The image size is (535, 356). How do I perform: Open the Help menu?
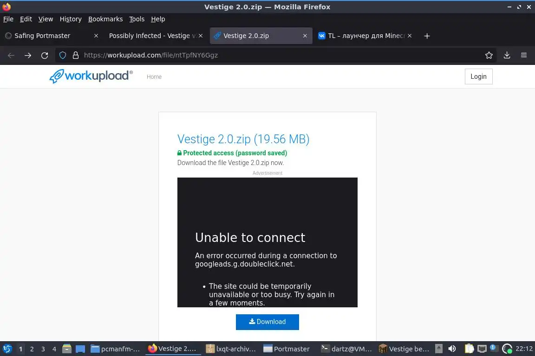(158, 19)
